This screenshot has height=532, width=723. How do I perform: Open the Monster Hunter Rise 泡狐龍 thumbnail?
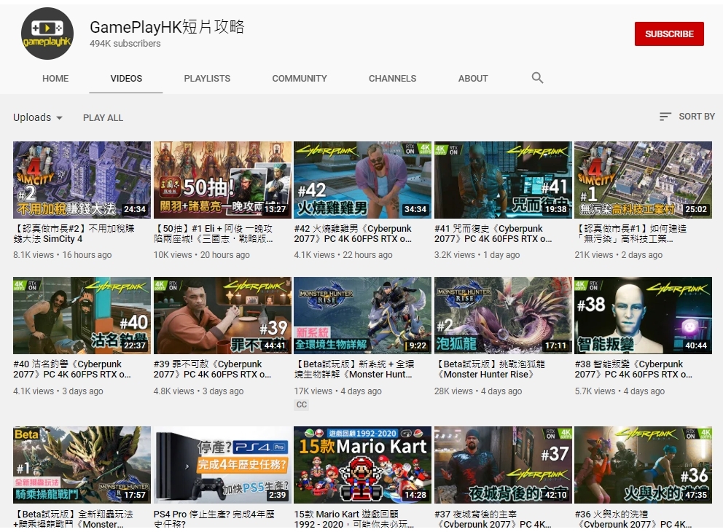point(503,315)
